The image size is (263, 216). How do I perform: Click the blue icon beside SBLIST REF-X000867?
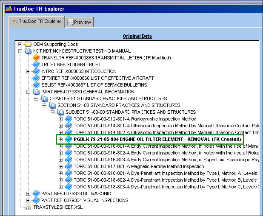(36, 85)
